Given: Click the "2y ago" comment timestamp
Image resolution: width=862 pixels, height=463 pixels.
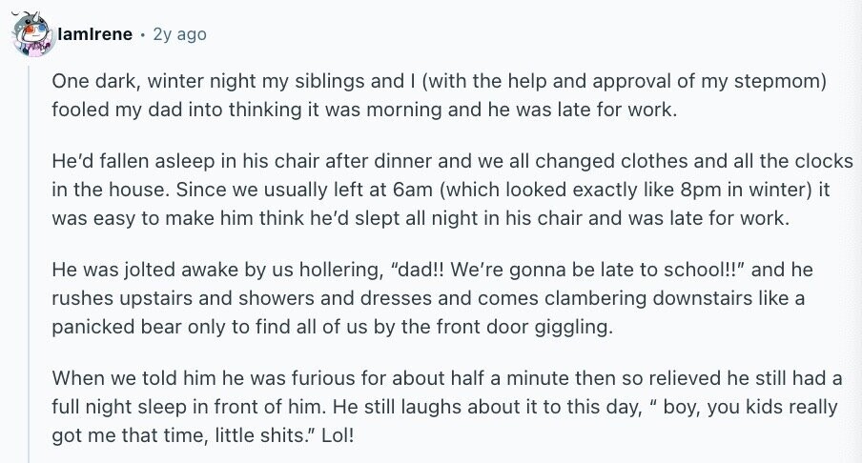Looking at the screenshot, I should pos(179,34).
